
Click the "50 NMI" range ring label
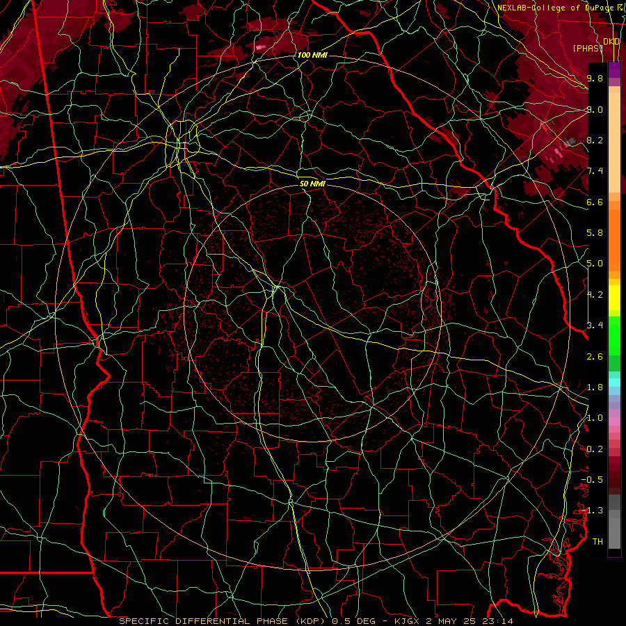tap(312, 184)
